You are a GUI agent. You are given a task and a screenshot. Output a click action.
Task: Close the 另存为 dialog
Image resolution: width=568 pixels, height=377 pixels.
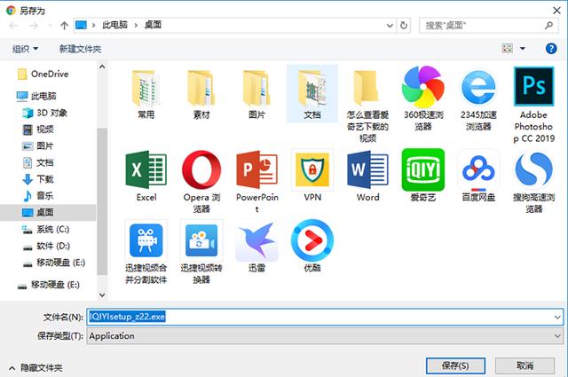point(556,11)
